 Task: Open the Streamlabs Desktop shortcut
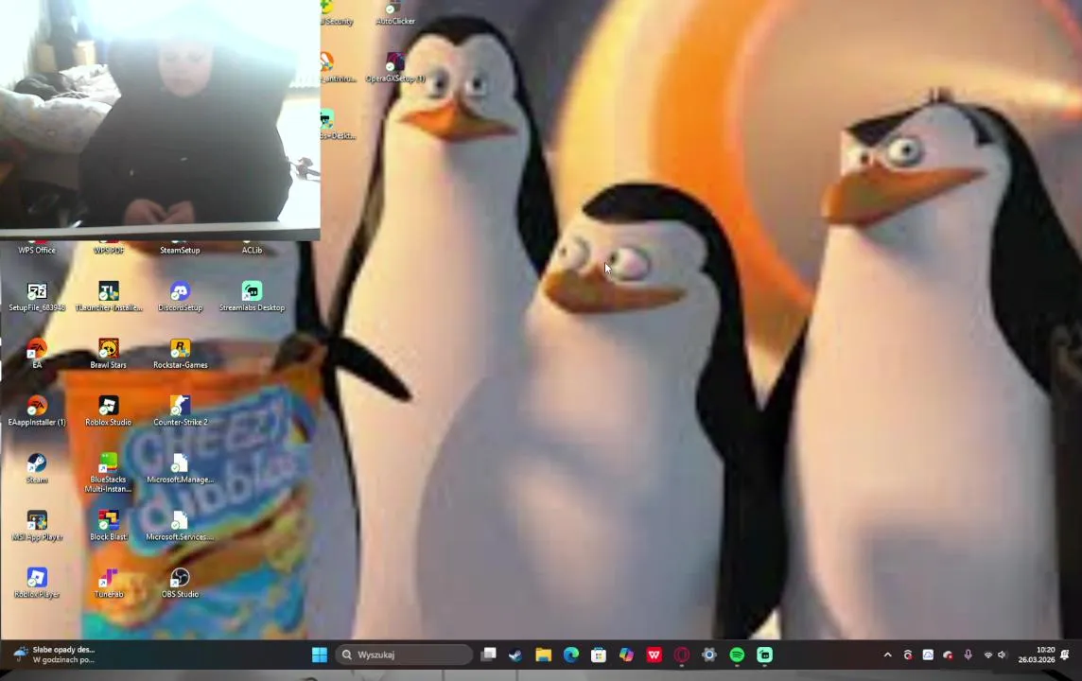(252, 292)
